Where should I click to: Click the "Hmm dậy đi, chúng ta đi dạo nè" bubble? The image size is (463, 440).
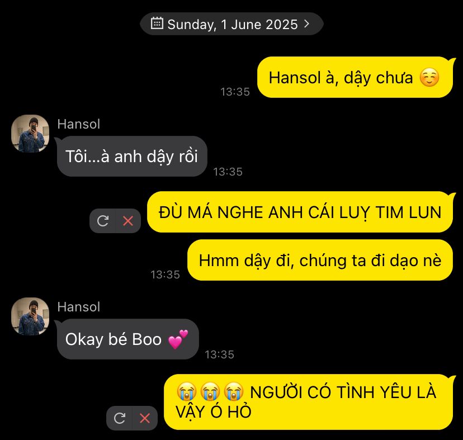[x=320, y=260]
